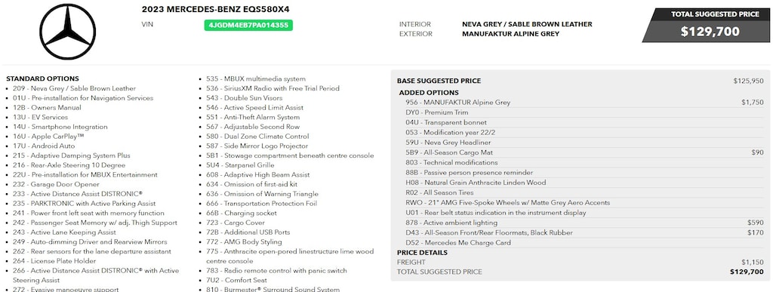Select 772 AMG Body Styling item

(244, 241)
